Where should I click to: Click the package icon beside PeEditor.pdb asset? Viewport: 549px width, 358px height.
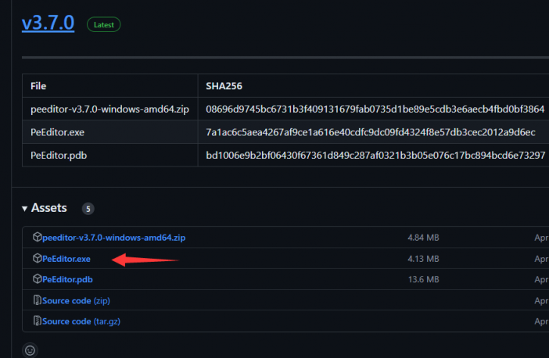[37, 279]
